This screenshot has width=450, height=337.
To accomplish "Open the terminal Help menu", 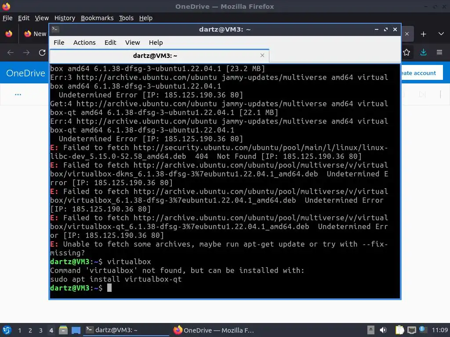I will point(156,43).
